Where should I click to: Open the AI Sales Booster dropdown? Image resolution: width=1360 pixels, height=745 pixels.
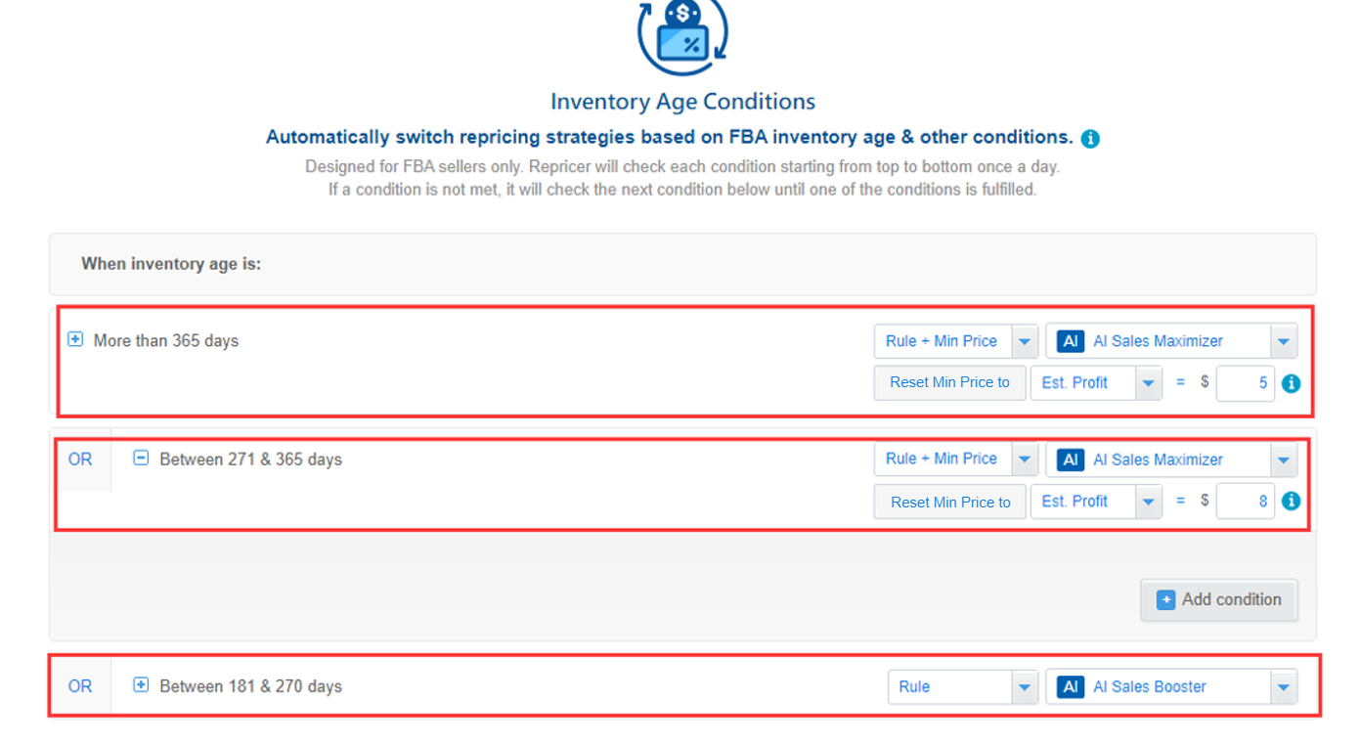pyautogui.click(x=1283, y=686)
